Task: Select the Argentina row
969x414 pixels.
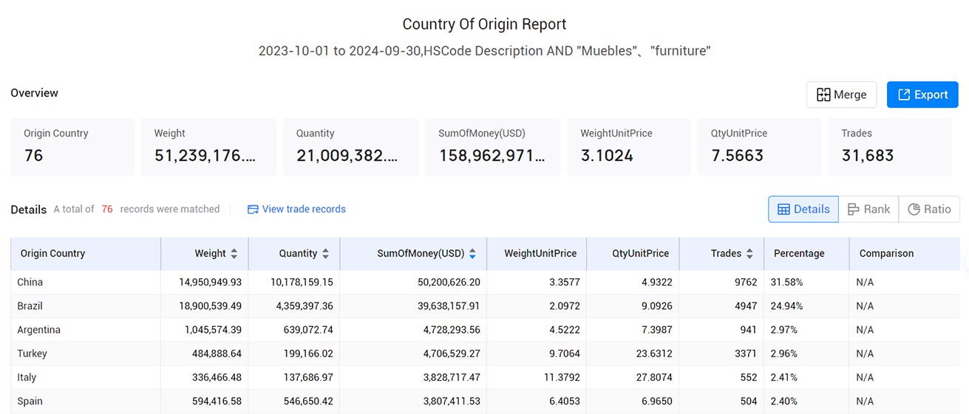Action: tap(485, 329)
